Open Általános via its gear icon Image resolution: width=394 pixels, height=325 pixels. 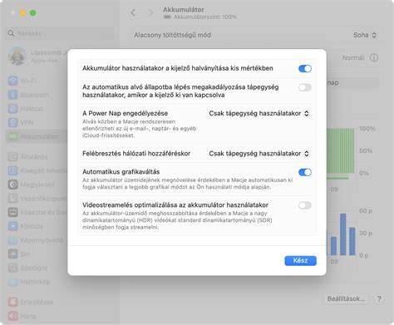pyautogui.click(x=12, y=156)
